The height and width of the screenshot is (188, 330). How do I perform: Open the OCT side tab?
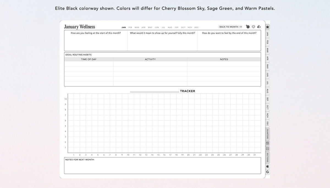(268, 107)
